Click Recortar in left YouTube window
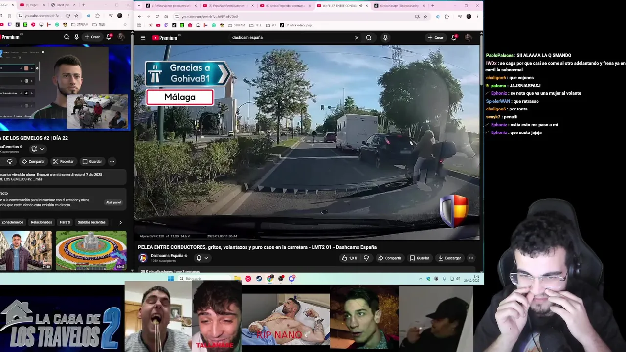 pos(63,161)
